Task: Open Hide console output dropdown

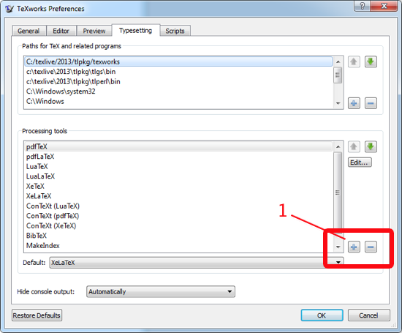Action: pyautogui.click(x=161, y=292)
